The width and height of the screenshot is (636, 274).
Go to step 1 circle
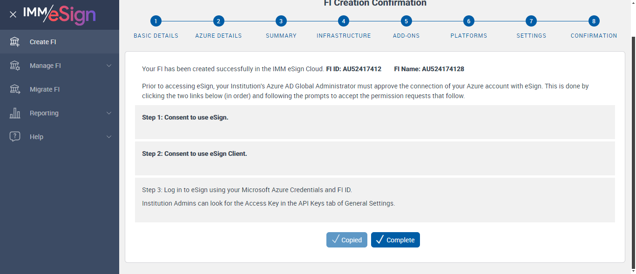click(x=156, y=21)
